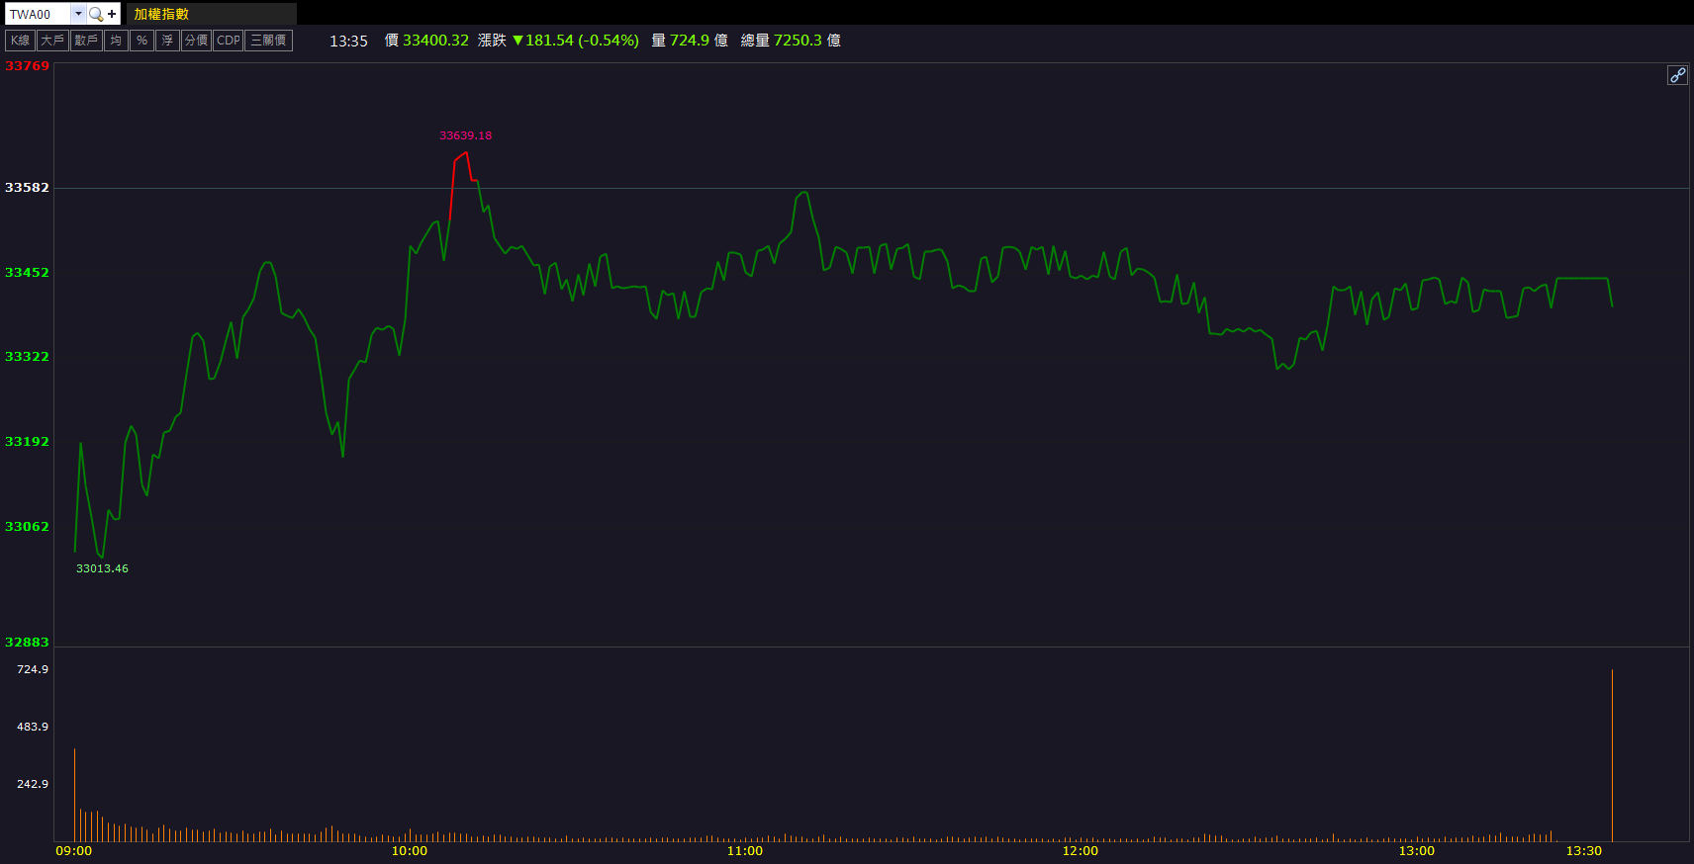Switch to K線 chart view

point(20,41)
